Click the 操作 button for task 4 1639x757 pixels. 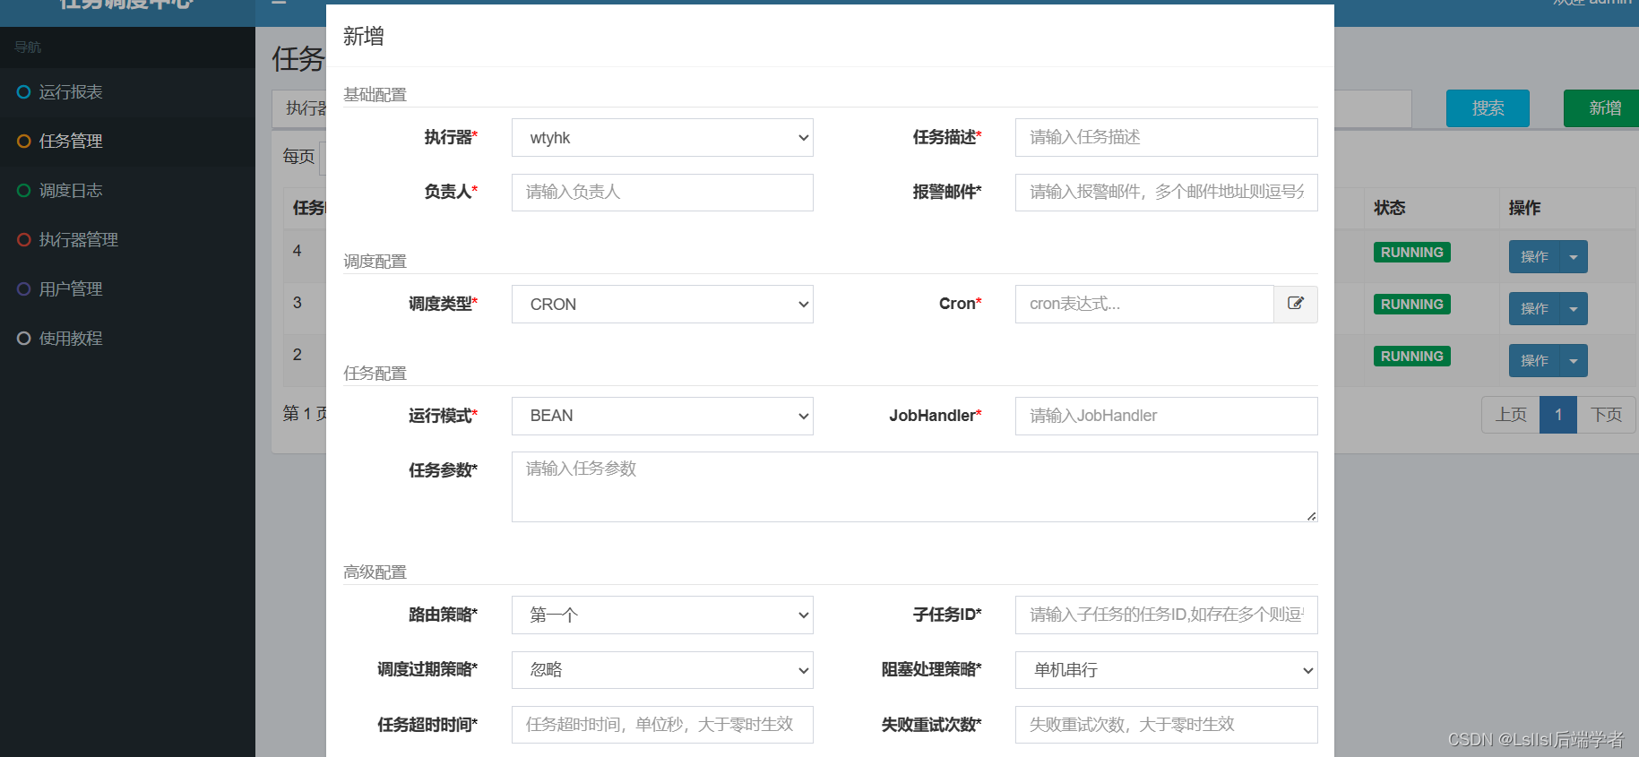click(1534, 257)
